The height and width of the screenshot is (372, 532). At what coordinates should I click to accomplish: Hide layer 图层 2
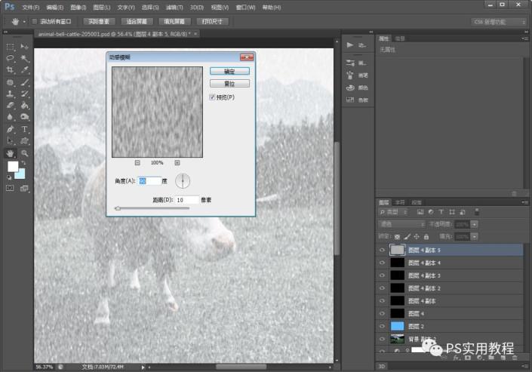(x=382, y=326)
